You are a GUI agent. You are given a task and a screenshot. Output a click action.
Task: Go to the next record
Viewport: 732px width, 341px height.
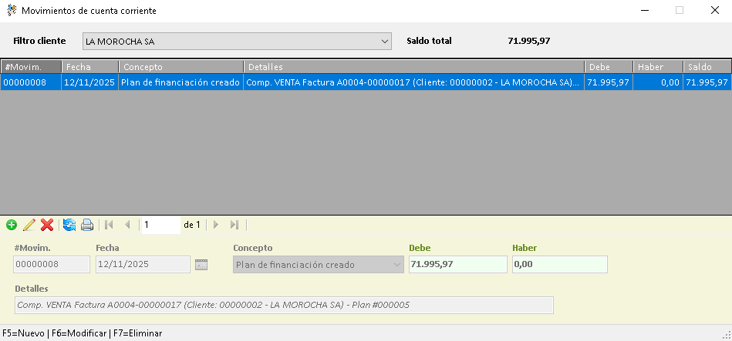point(216,225)
